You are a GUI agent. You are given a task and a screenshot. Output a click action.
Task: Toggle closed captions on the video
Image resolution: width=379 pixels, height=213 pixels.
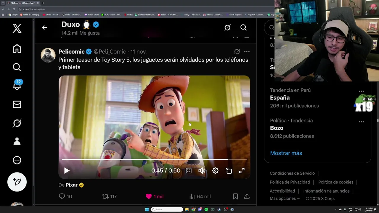189,171
